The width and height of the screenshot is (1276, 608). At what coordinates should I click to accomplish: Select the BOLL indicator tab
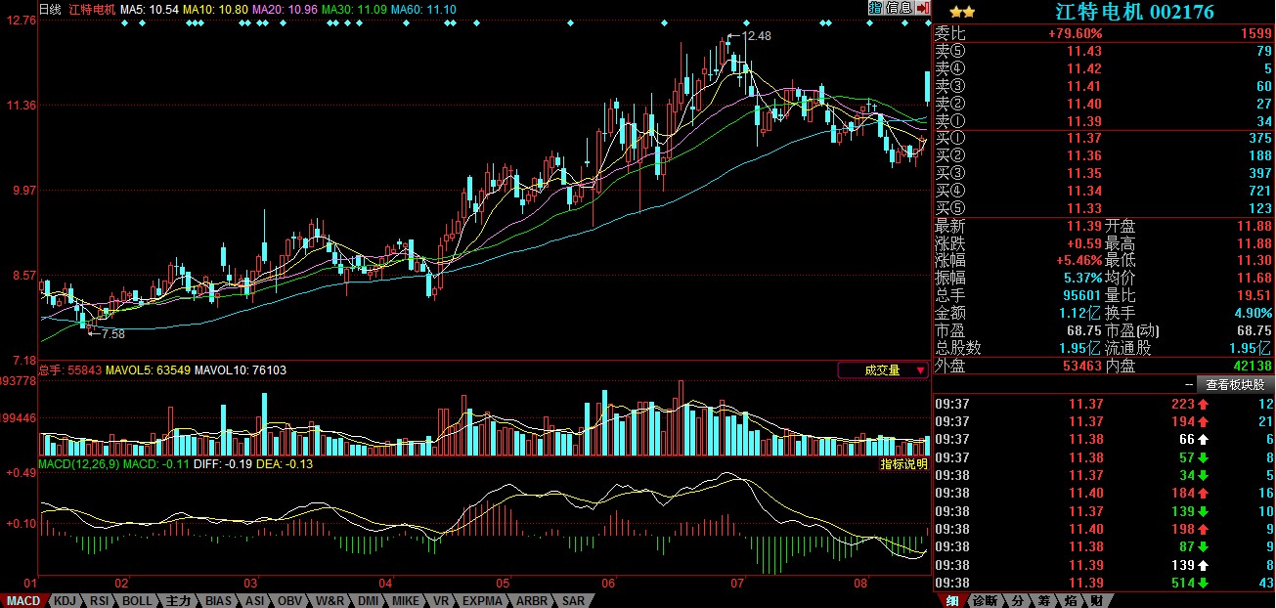(x=137, y=600)
